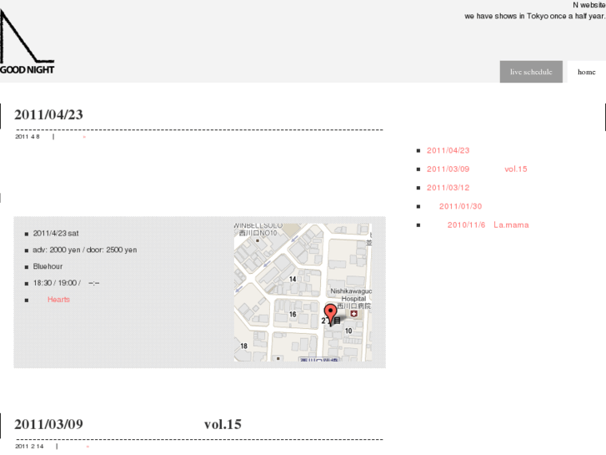
Task: Open the 2011/04/23 sidebar link
Action: click(x=448, y=150)
